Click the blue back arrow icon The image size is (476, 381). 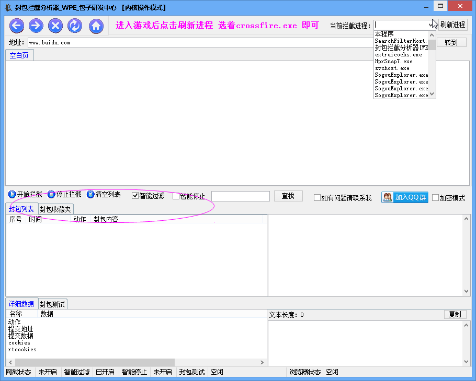pyautogui.click(x=17, y=26)
